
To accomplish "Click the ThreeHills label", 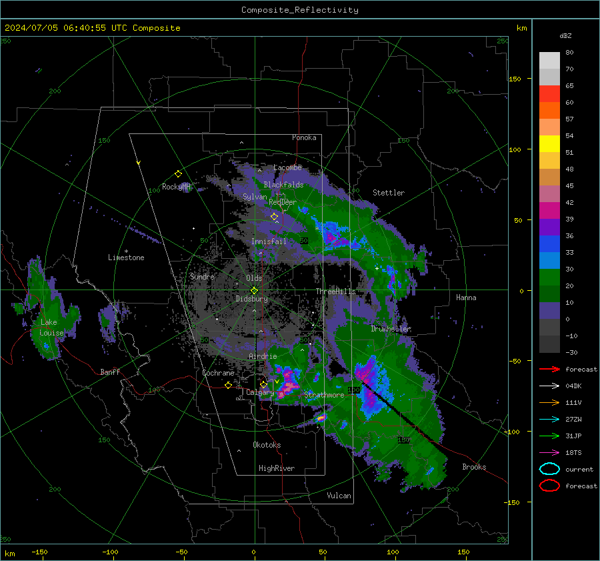I will click(335, 292).
